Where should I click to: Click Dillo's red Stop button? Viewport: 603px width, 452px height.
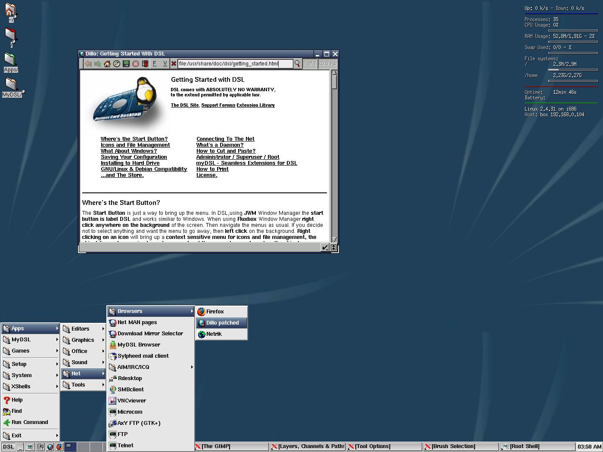pos(136,64)
